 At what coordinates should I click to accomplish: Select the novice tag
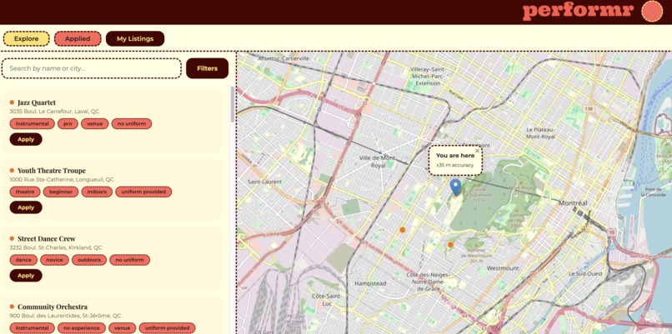pos(54,260)
